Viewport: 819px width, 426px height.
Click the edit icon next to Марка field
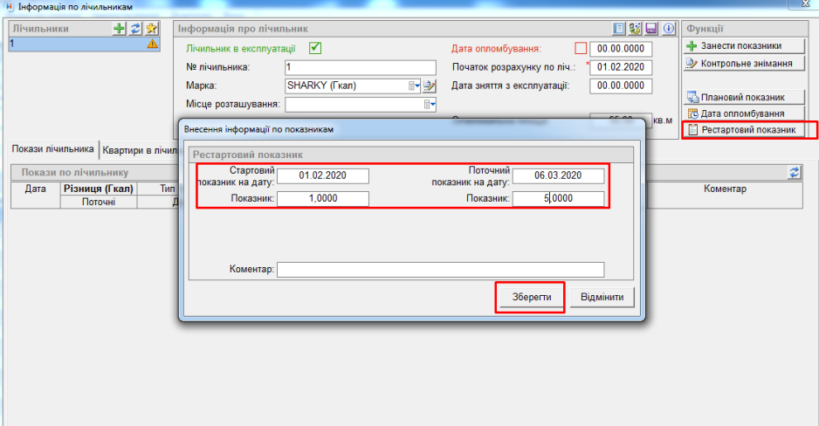430,86
